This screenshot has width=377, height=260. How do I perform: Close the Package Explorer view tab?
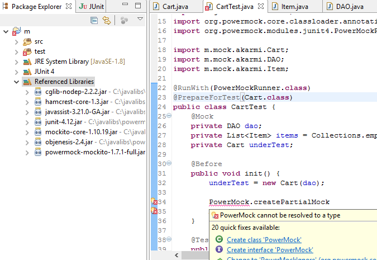point(69,6)
